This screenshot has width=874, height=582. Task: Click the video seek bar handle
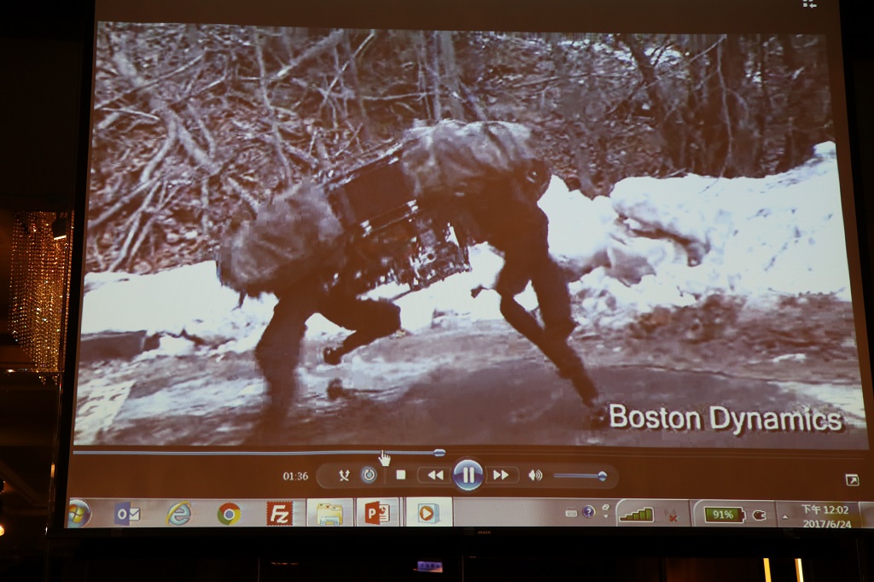440,452
